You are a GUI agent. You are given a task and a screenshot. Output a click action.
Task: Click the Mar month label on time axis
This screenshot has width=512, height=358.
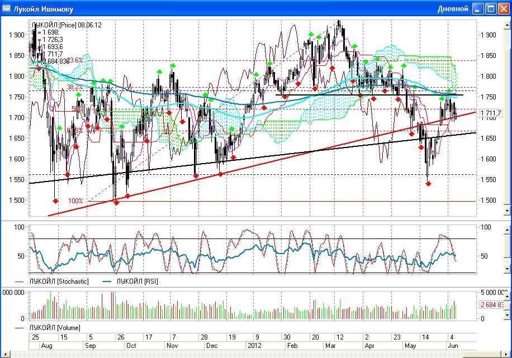330,346
